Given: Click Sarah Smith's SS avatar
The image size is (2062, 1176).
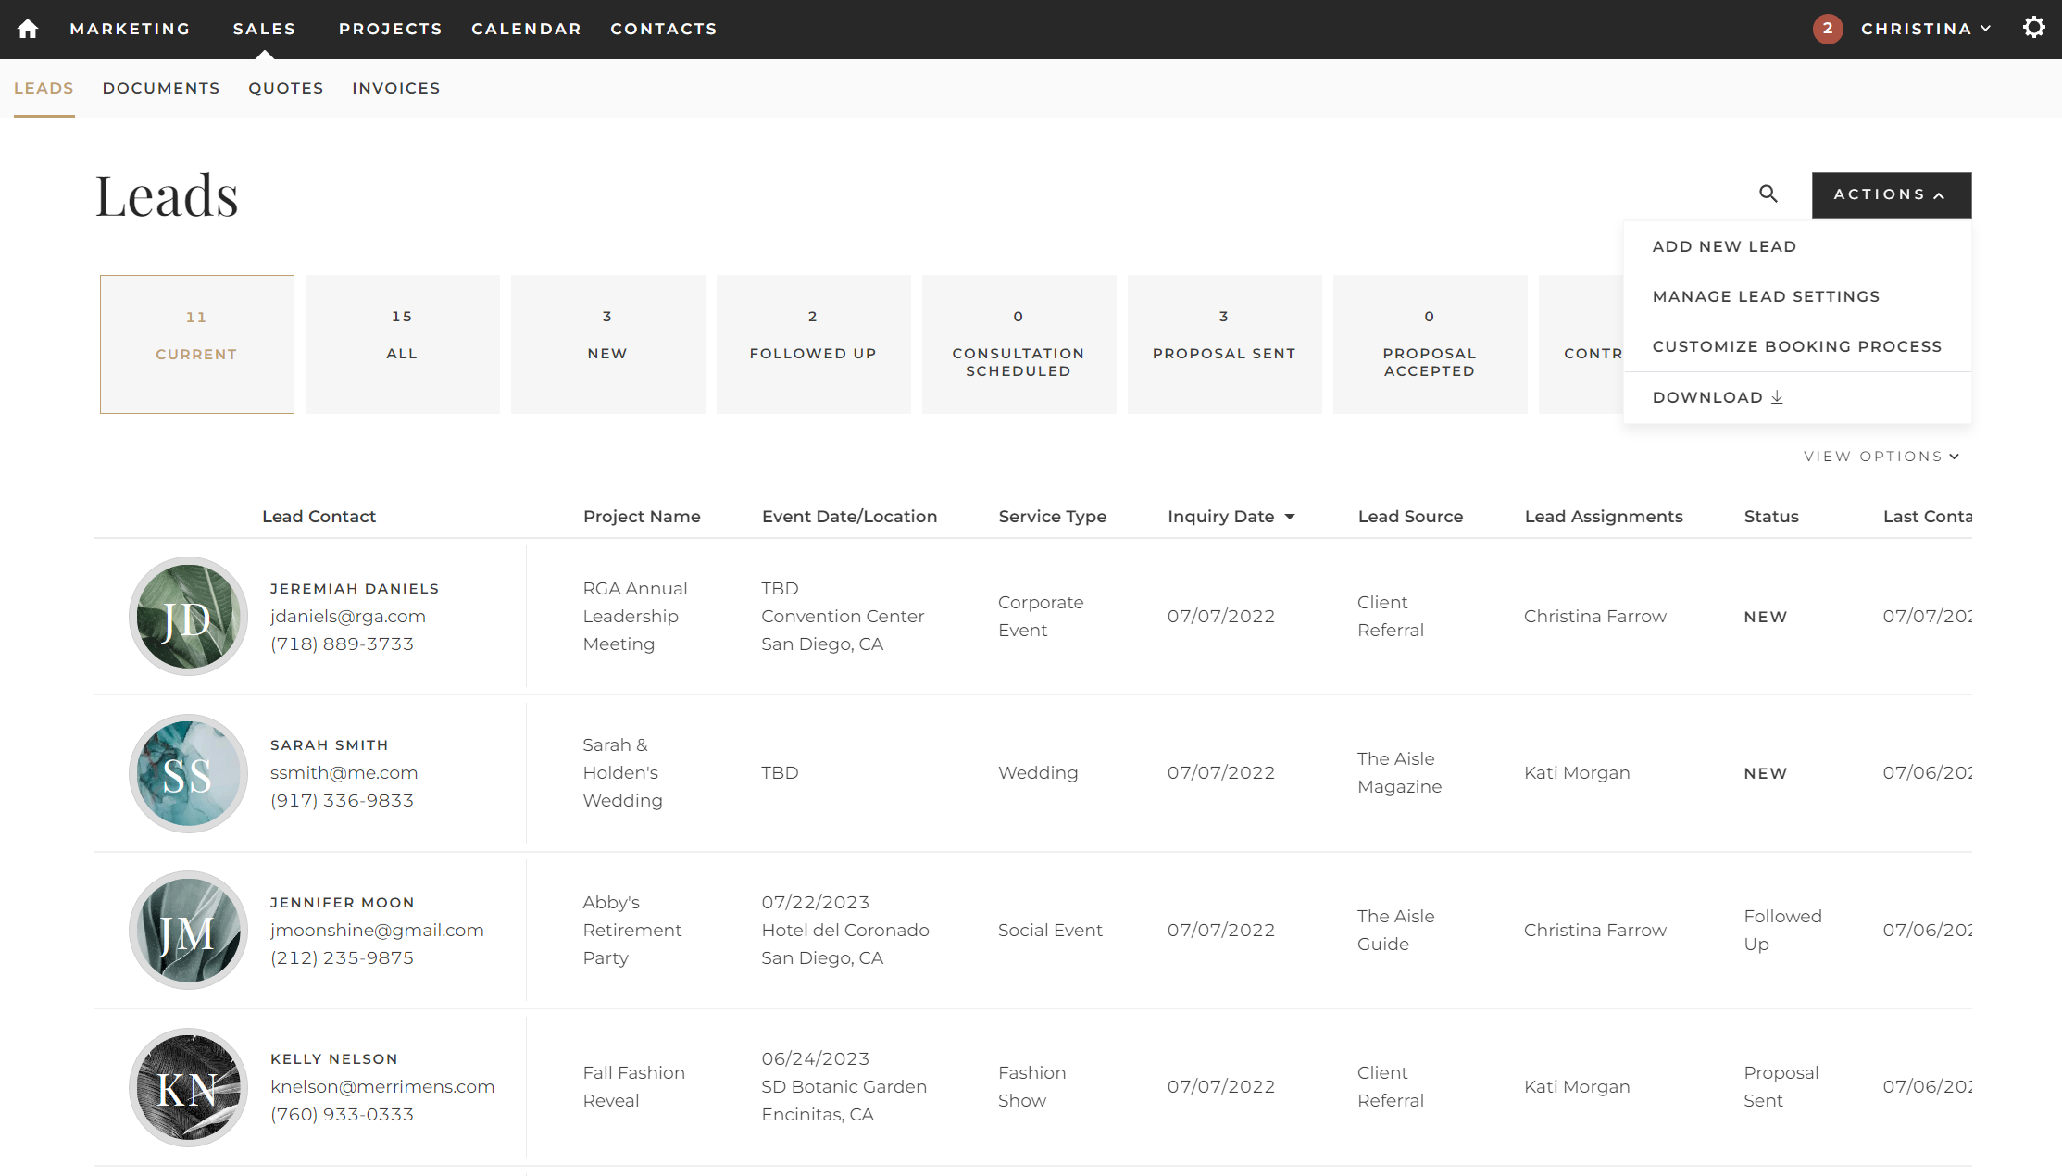Looking at the screenshot, I should 188,773.
